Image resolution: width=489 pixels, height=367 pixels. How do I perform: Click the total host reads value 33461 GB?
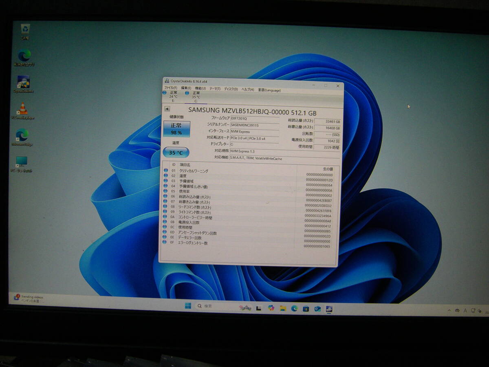[x=328, y=121]
